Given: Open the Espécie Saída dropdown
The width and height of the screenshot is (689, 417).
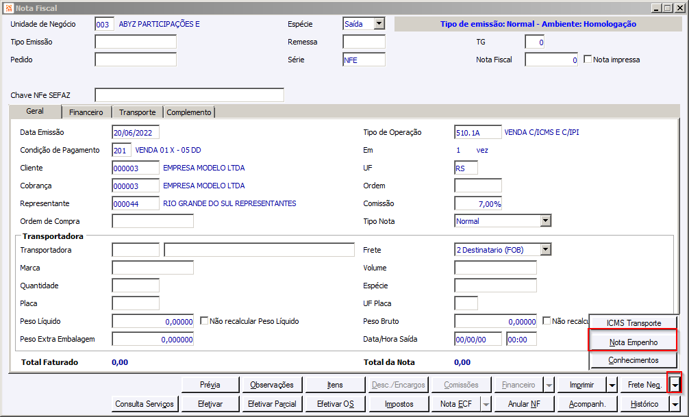Looking at the screenshot, I should pos(379,24).
